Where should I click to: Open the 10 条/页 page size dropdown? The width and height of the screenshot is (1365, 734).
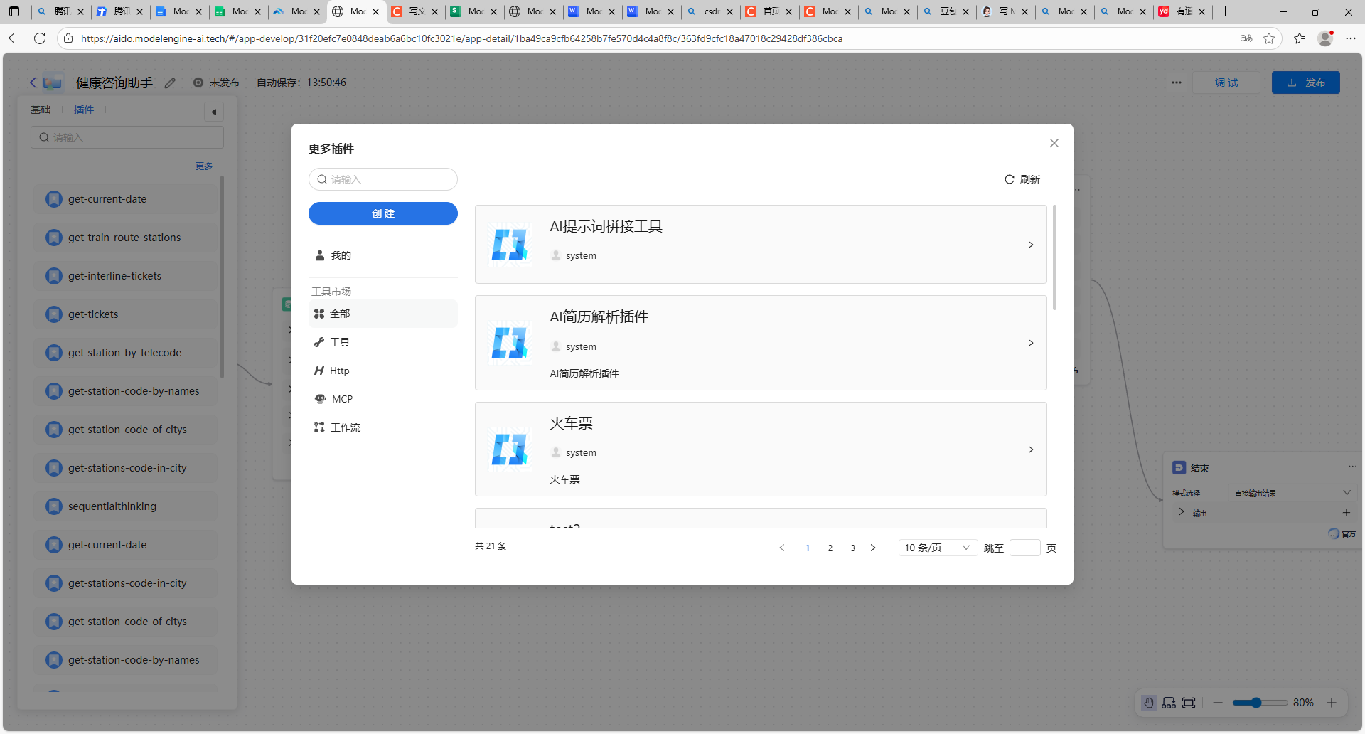click(x=936, y=548)
